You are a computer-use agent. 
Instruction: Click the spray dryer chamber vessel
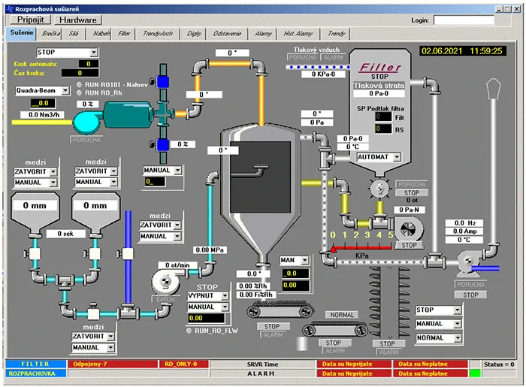coord(259,188)
